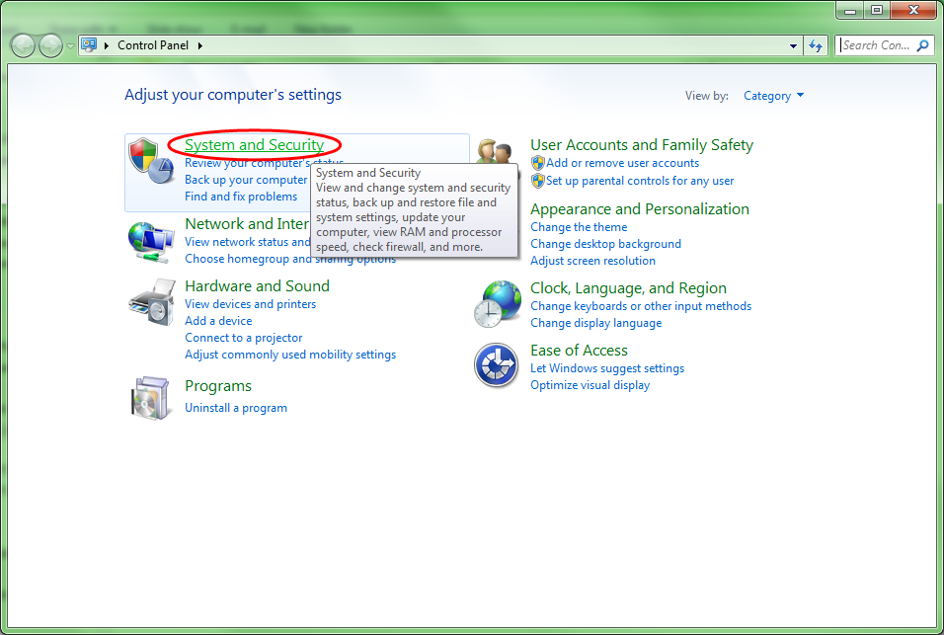Click Connect to a projector link
This screenshot has height=635, width=944.
tap(243, 338)
